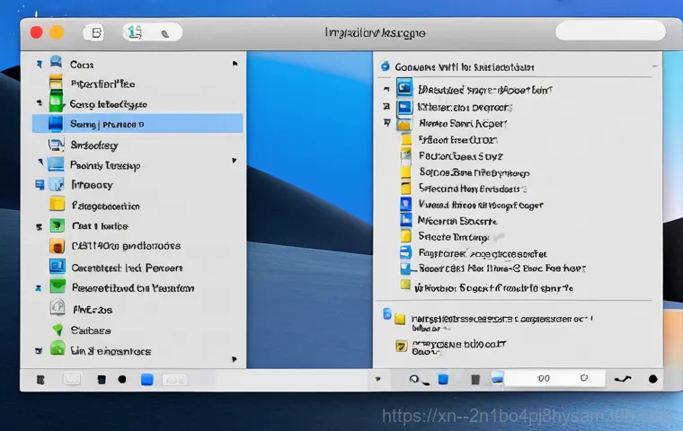This screenshot has height=431, width=683.
Task: Click the squiggle icon near the bottom right corner
Action: (x=623, y=379)
